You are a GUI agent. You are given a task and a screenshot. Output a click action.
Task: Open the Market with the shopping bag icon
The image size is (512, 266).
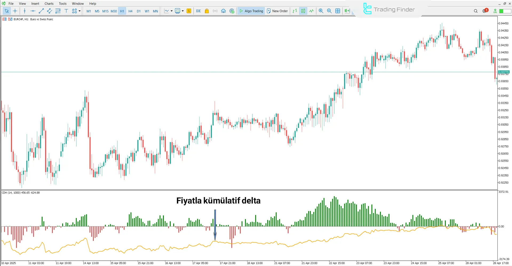207,11
